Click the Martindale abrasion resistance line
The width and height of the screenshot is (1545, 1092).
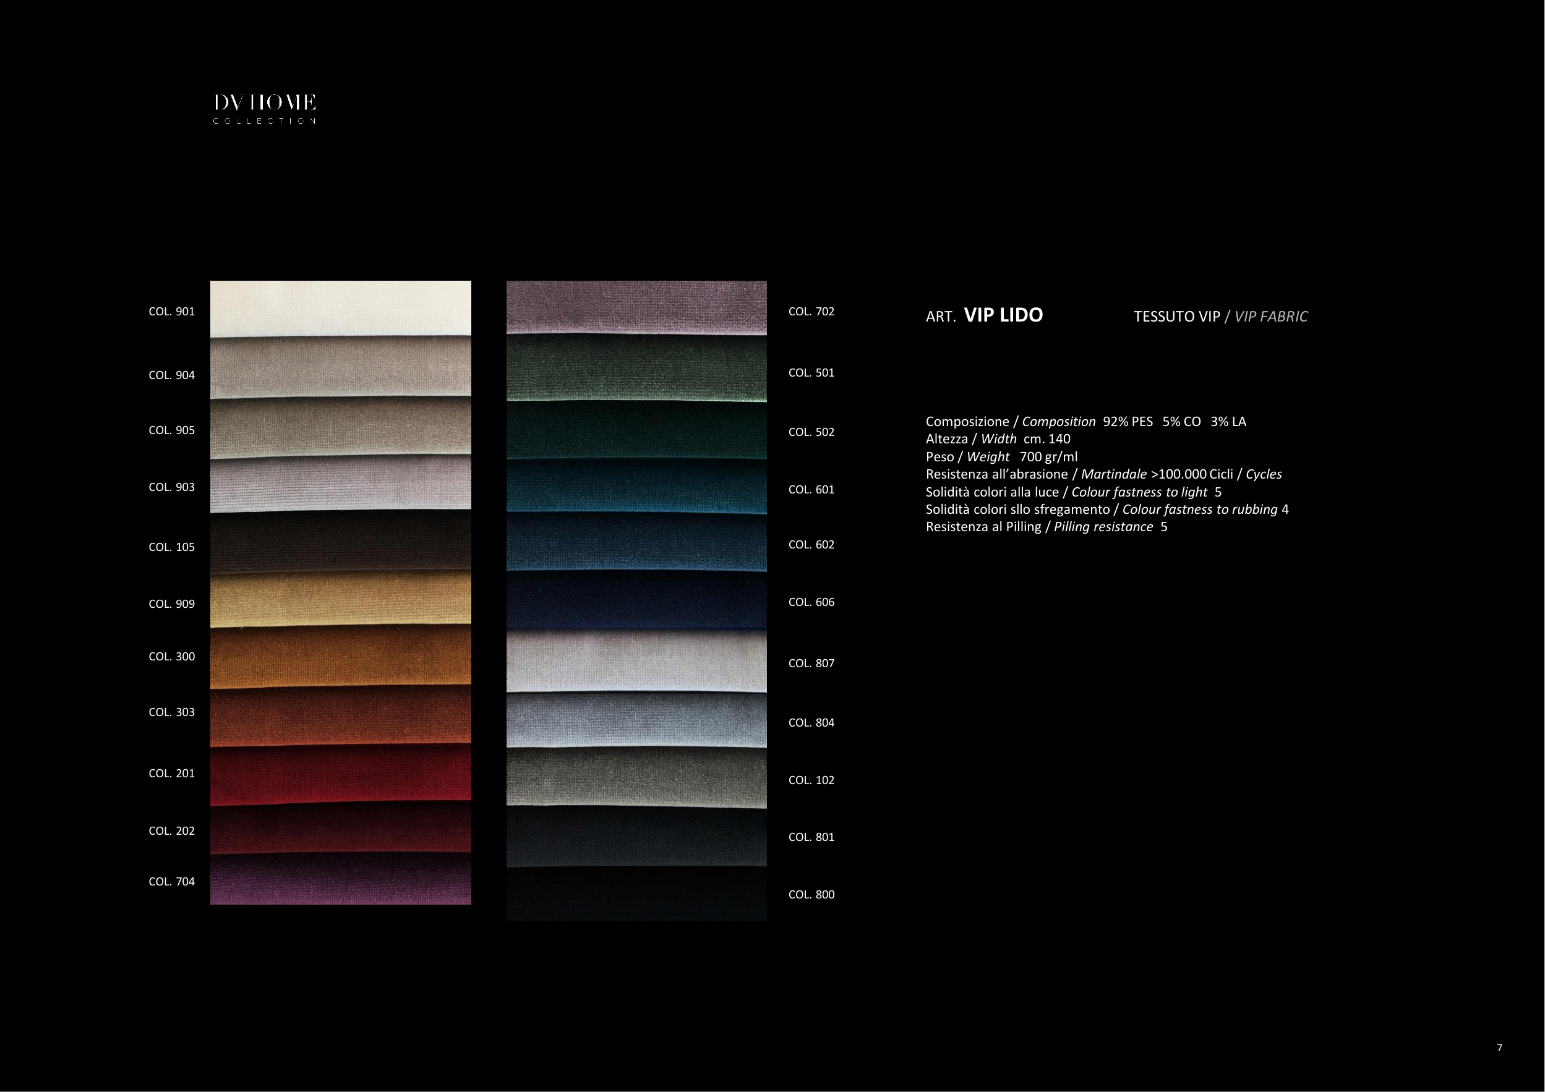tap(1103, 474)
